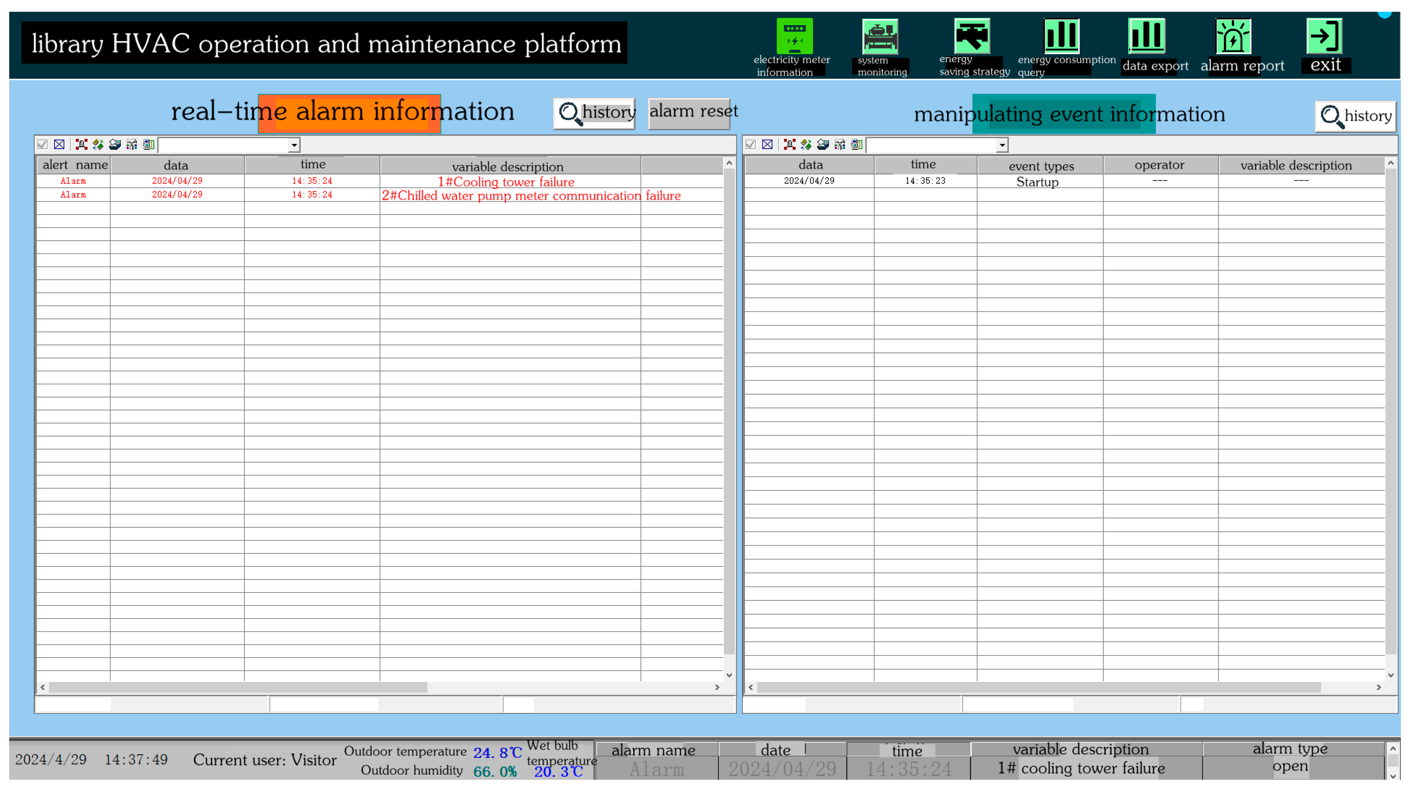Screen dimensions: 1416x793
Task: Click printer icon in alarm toolbar
Action: pos(115,144)
